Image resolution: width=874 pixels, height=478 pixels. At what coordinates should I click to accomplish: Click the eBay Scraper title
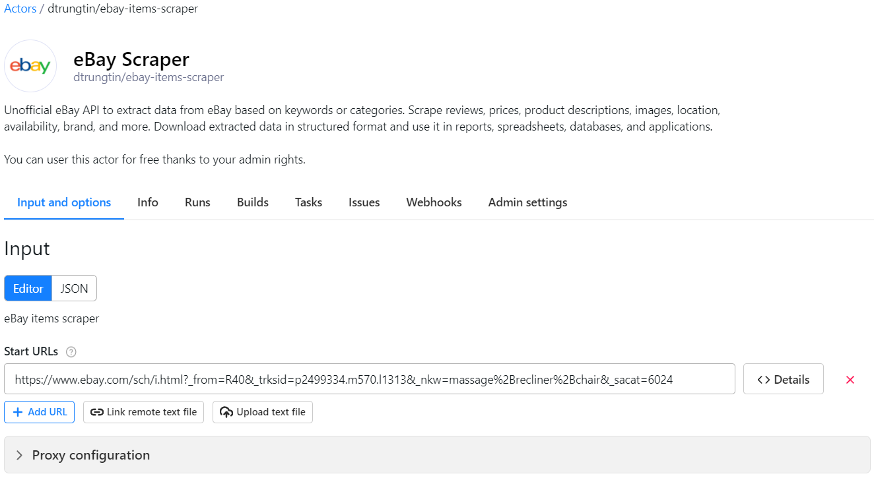pos(131,59)
